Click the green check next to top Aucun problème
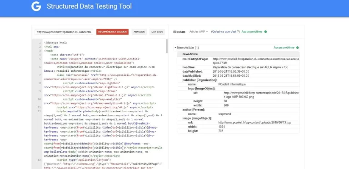The width and height of the screenshot is (349, 169). pyautogui.click(x=265, y=32)
